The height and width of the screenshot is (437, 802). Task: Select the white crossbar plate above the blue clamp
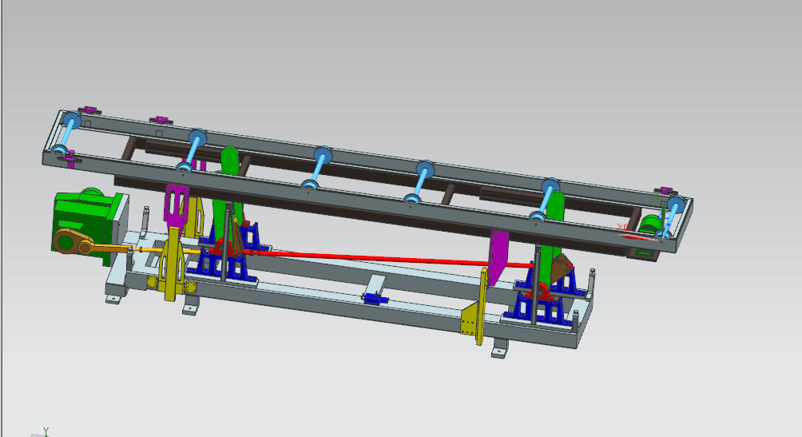tap(376, 284)
